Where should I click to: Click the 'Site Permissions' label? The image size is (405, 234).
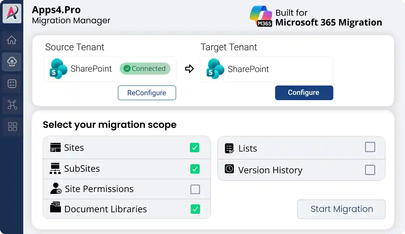tap(99, 189)
